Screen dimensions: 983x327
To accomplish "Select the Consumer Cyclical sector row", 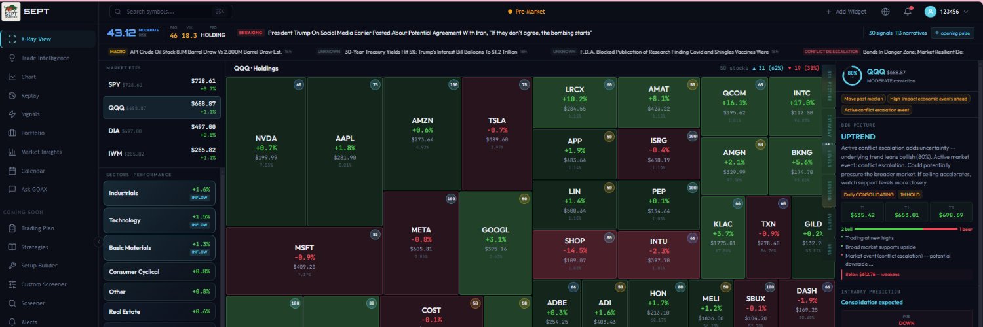I will (159, 271).
